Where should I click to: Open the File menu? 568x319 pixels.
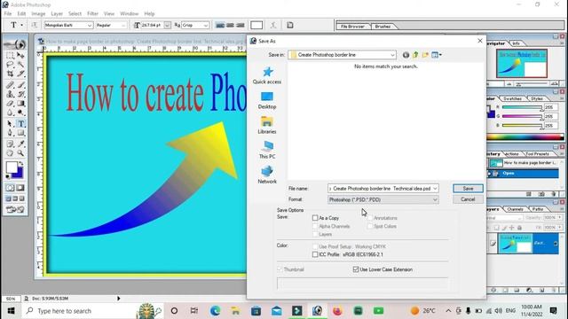(8, 14)
